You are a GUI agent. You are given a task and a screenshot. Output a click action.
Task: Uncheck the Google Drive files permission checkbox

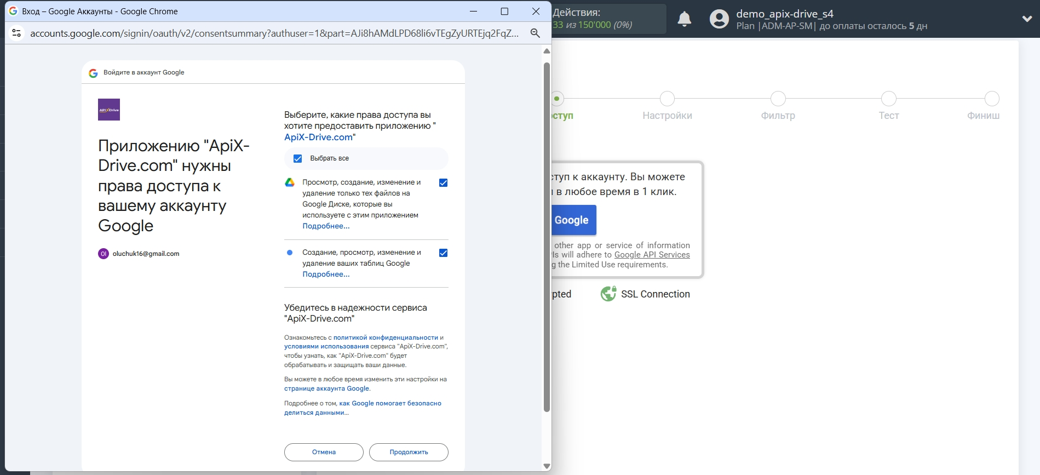tap(444, 183)
